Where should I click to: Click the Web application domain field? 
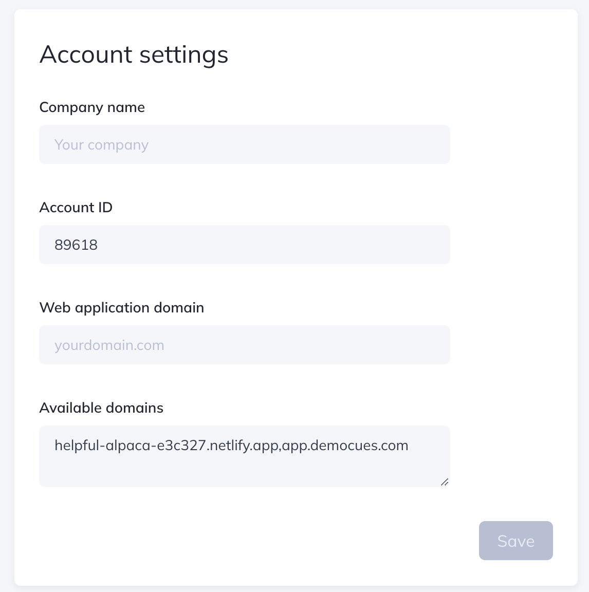tap(244, 345)
